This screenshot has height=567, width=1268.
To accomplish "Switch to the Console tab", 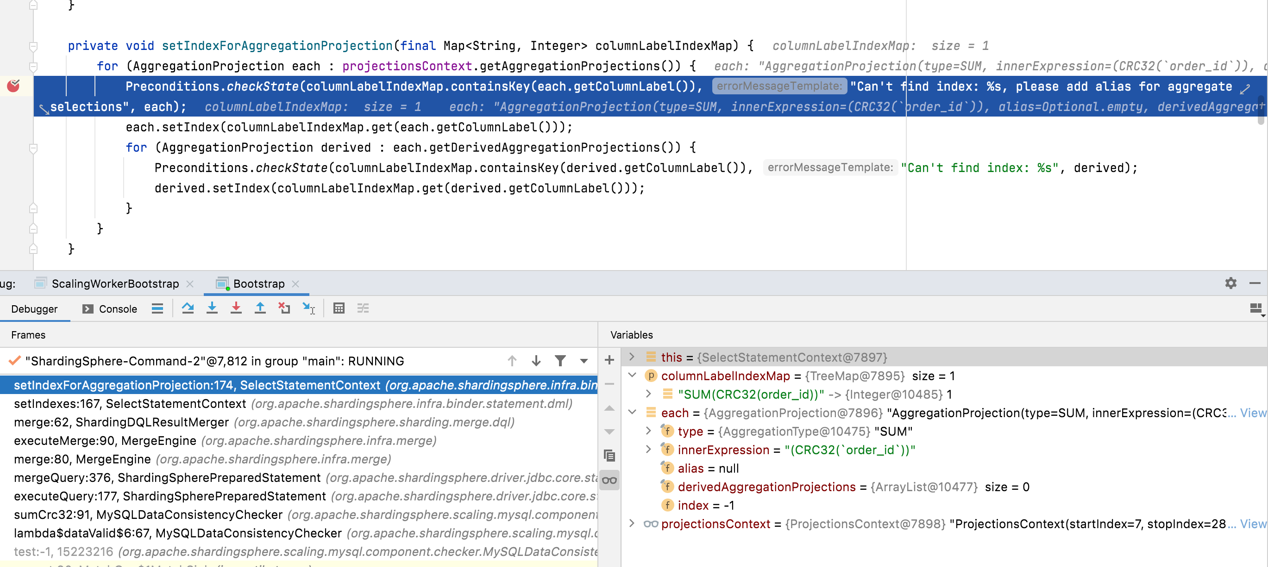I will (x=117, y=308).
